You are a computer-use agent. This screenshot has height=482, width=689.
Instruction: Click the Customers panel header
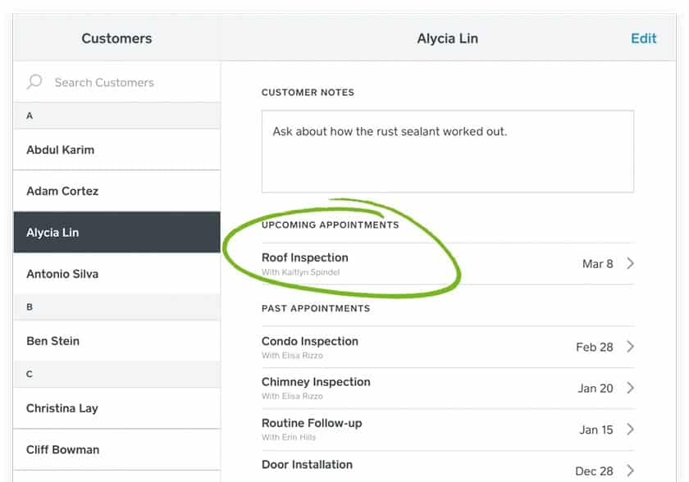pyautogui.click(x=116, y=38)
